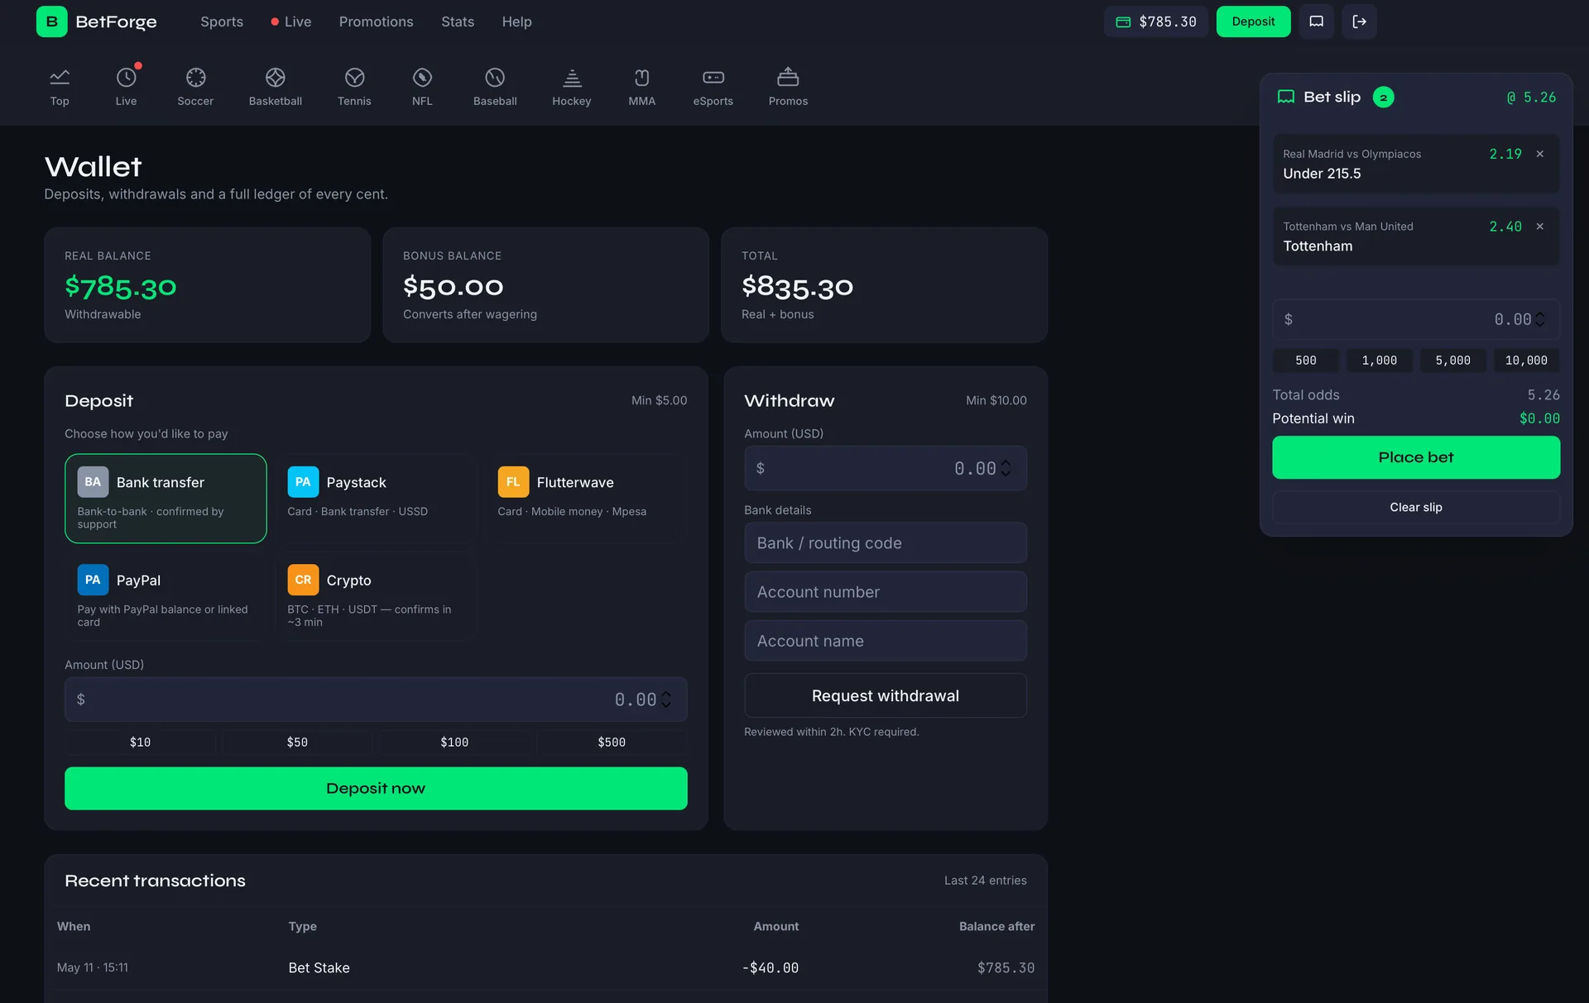1589x1003 pixels.
Task: Open the Help menu
Action: click(516, 21)
